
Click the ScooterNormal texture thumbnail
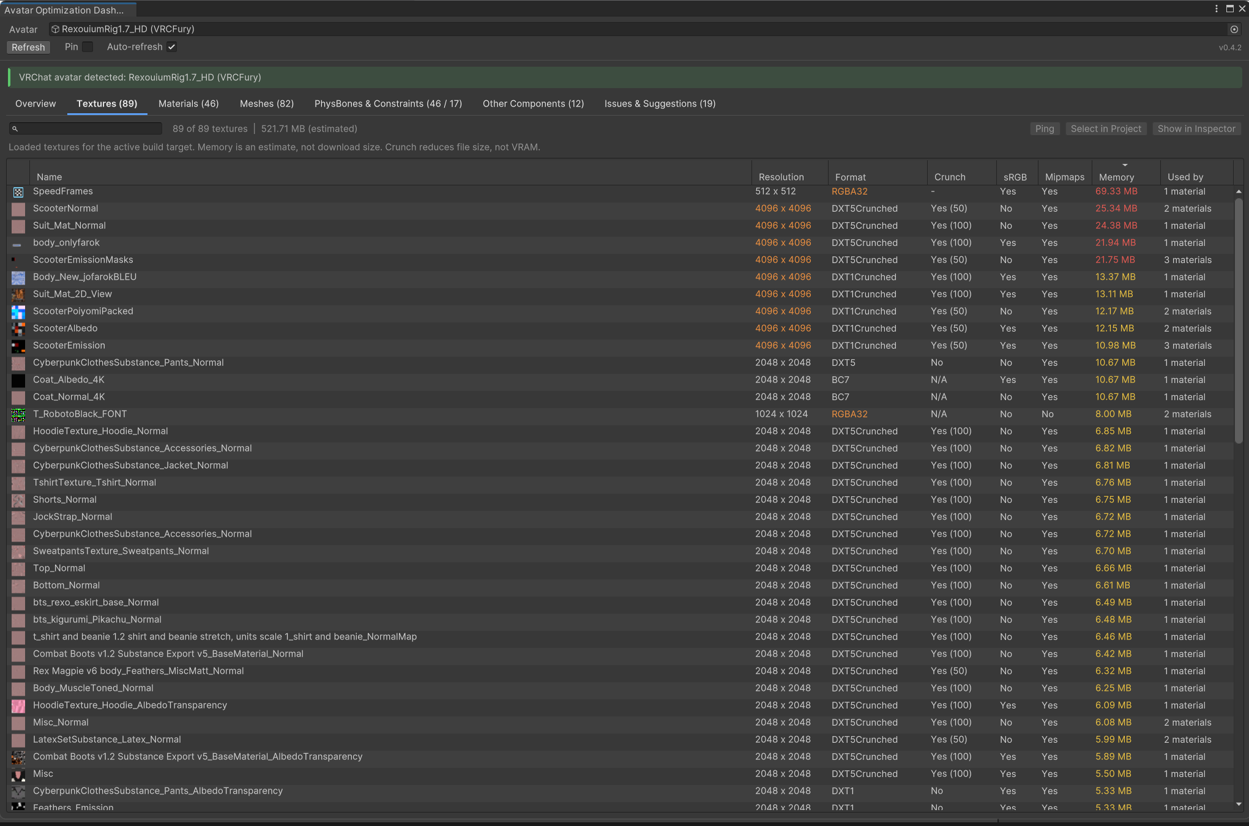click(x=18, y=209)
